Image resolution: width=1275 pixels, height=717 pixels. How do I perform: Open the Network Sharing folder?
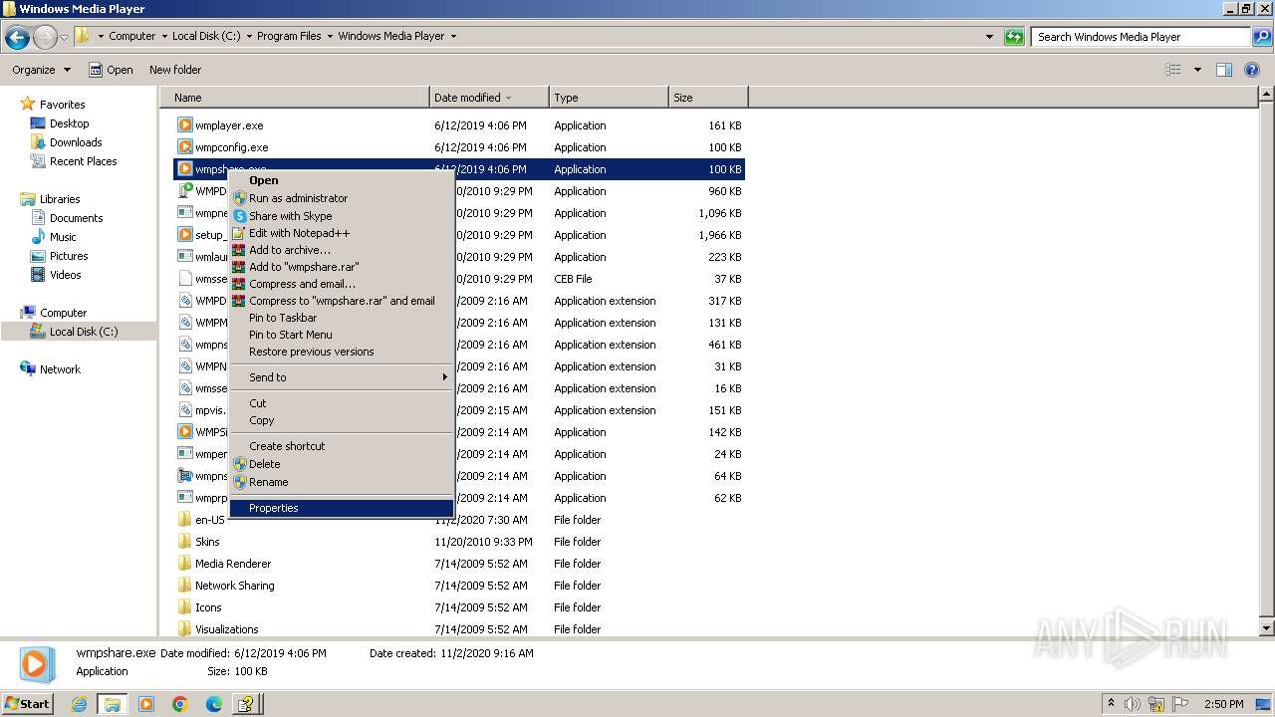click(x=234, y=586)
